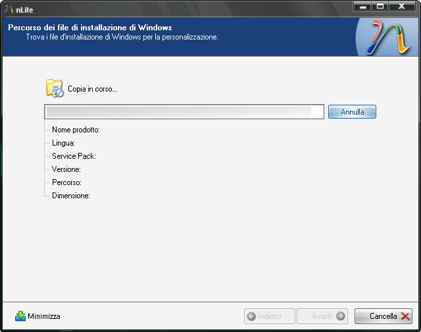This screenshot has width=421, height=332.
Task: Click the "Copia in corso..." status text
Action: point(93,89)
